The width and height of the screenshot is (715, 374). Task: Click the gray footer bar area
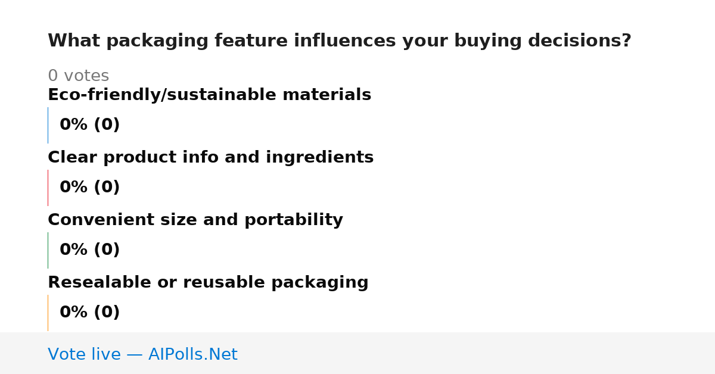(357, 353)
